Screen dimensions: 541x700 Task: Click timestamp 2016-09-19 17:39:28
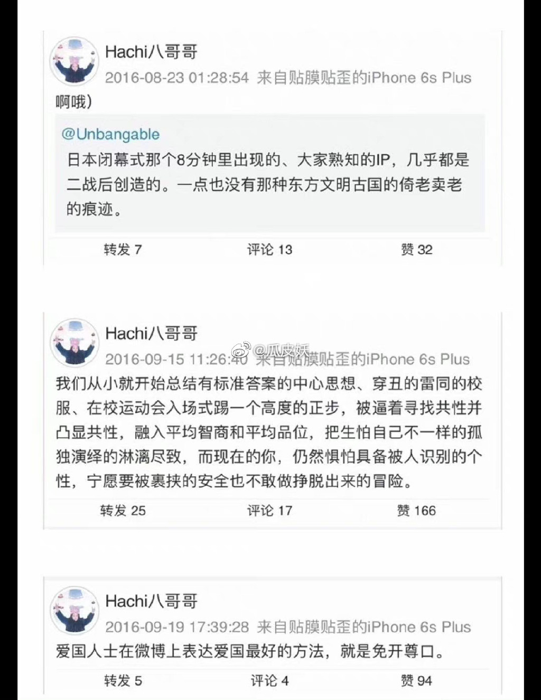point(177,627)
